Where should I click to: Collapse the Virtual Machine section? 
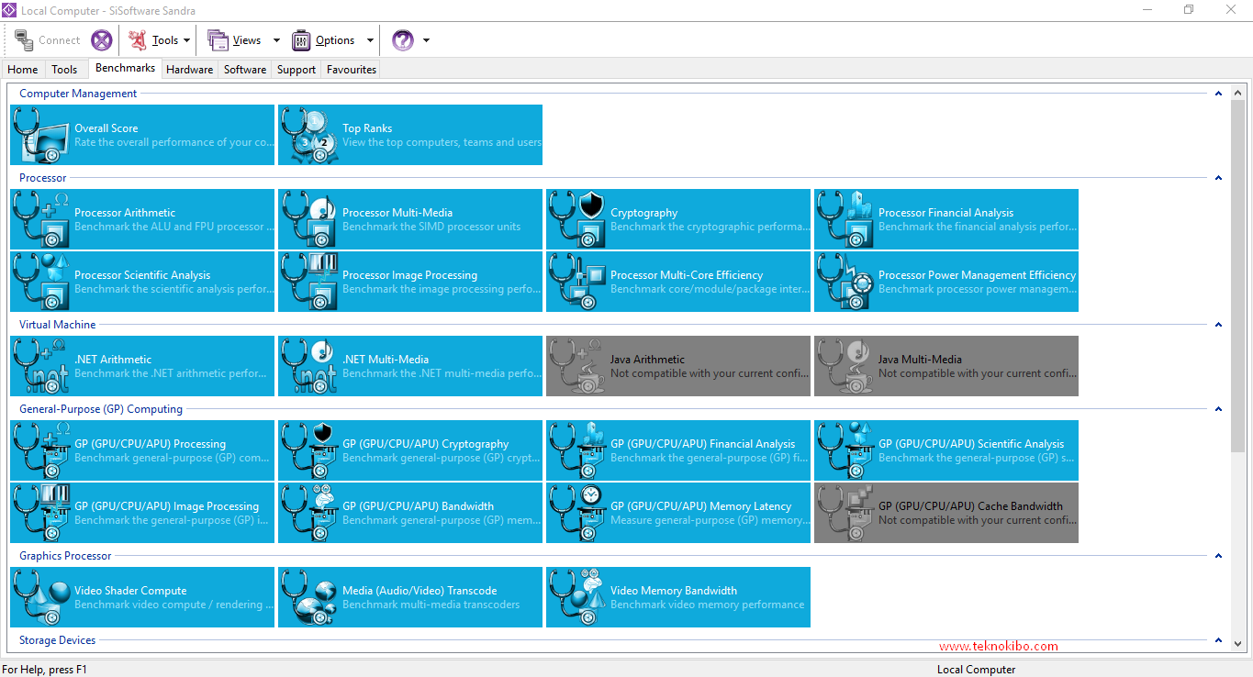point(1218,325)
